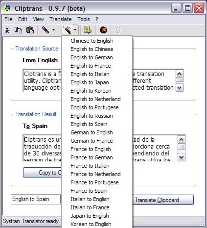Choose English to Japan

(x=97, y=82)
